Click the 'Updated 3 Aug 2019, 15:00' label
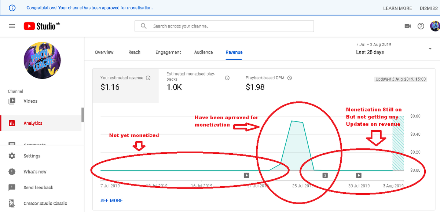Screen dimensions: 440x212 pyautogui.click(x=400, y=79)
